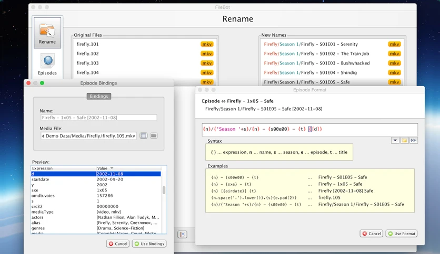Select the Bindings tab label
440x254 pixels.
pyautogui.click(x=99, y=96)
